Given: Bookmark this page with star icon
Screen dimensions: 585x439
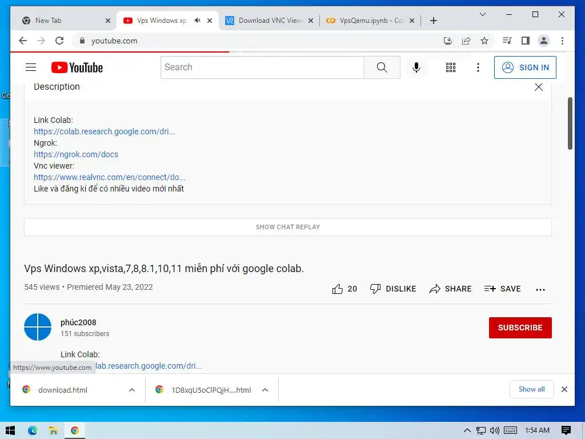Looking at the screenshot, I should (484, 41).
